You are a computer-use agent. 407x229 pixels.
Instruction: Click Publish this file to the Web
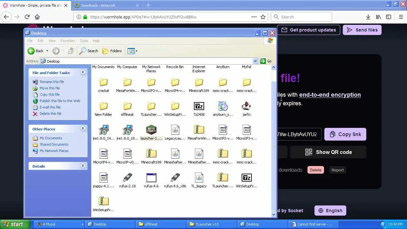pyautogui.click(x=60, y=101)
